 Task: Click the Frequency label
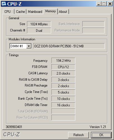click(x=40, y=61)
